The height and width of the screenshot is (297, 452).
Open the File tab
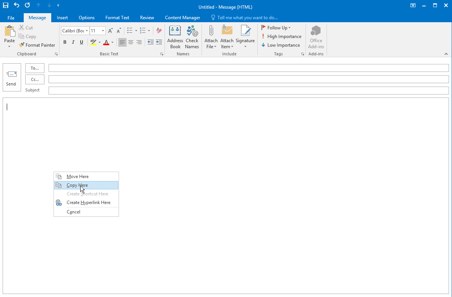11,18
